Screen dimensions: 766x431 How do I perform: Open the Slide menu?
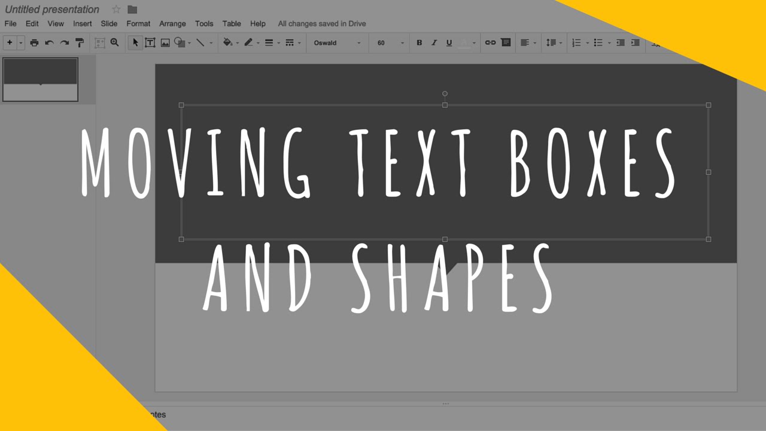pos(109,23)
